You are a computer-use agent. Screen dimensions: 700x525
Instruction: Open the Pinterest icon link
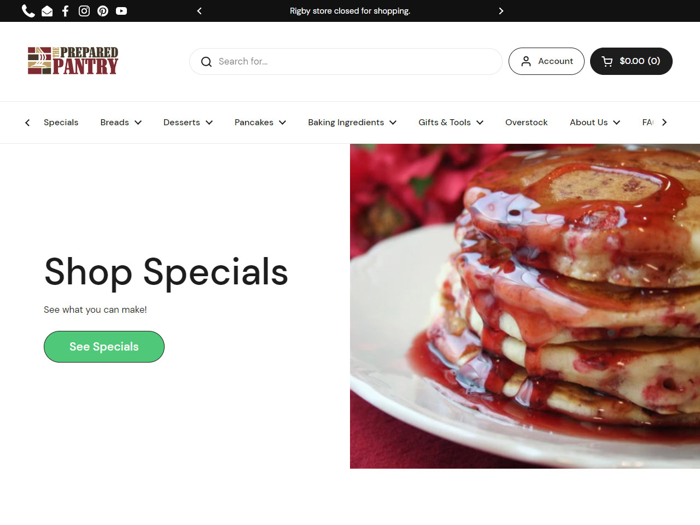(103, 11)
